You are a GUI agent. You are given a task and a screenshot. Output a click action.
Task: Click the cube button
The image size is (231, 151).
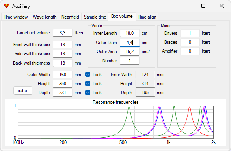(x=23, y=91)
